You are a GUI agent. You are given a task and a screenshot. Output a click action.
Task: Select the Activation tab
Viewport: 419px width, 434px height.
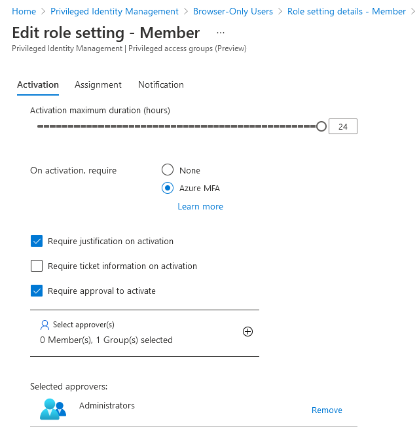38,84
